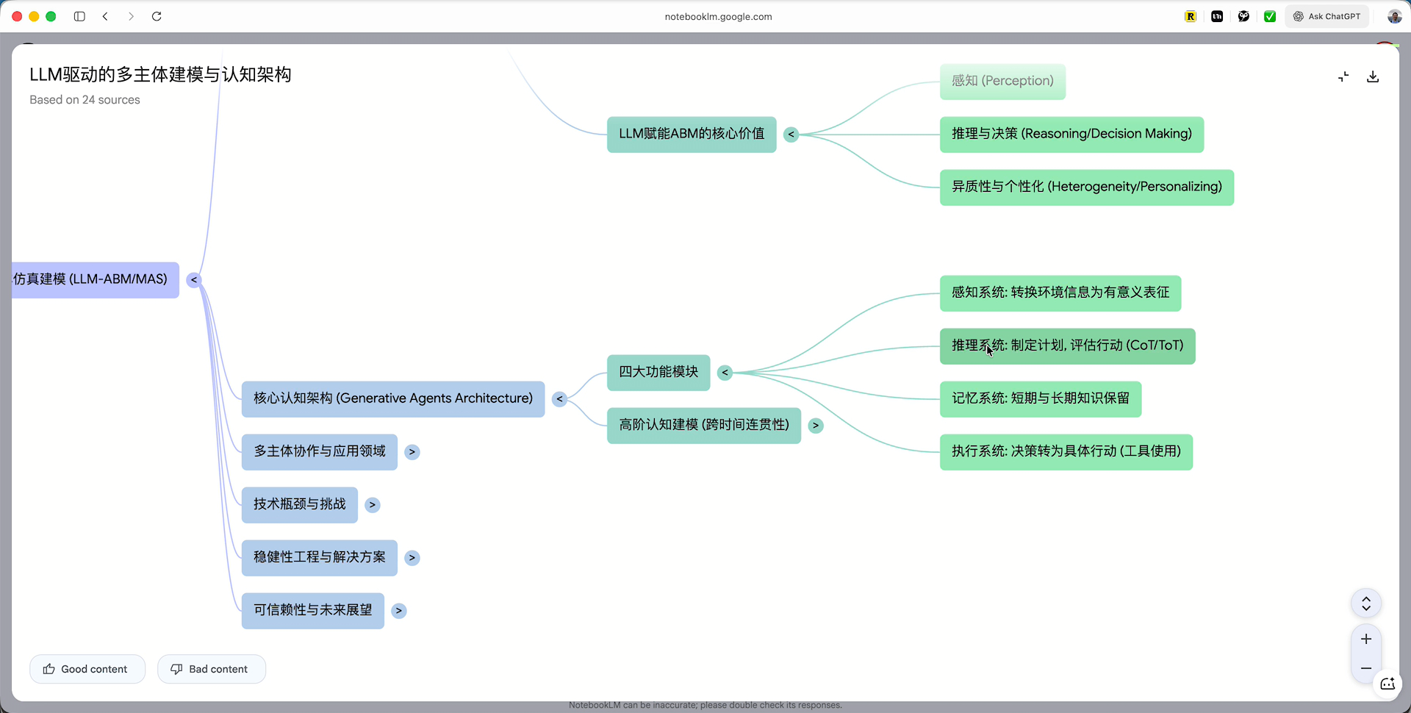Collapse the LLM赋能ABM的核心价值 node
Screen dimensions: 1411x713
tap(791, 135)
